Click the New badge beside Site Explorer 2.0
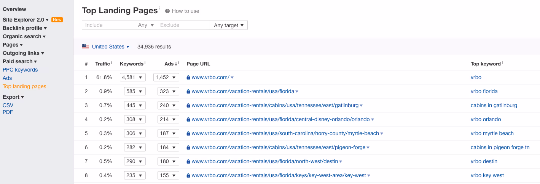The height and width of the screenshot is (184, 540). (57, 20)
